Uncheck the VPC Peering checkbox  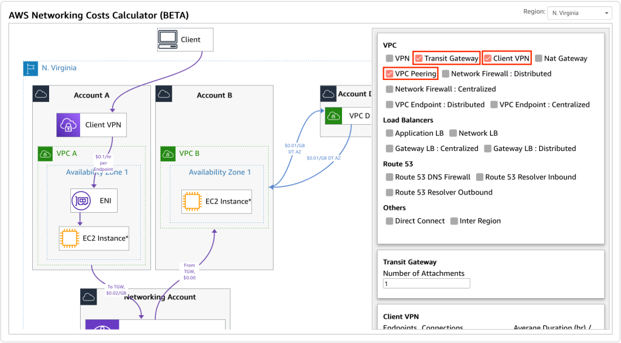point(389,73)
